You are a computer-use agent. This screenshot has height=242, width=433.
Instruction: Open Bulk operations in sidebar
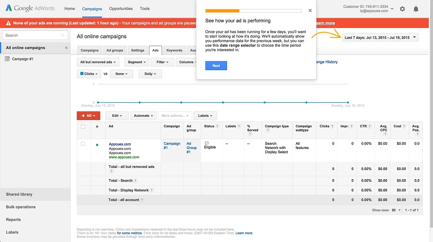click(35, 207)
